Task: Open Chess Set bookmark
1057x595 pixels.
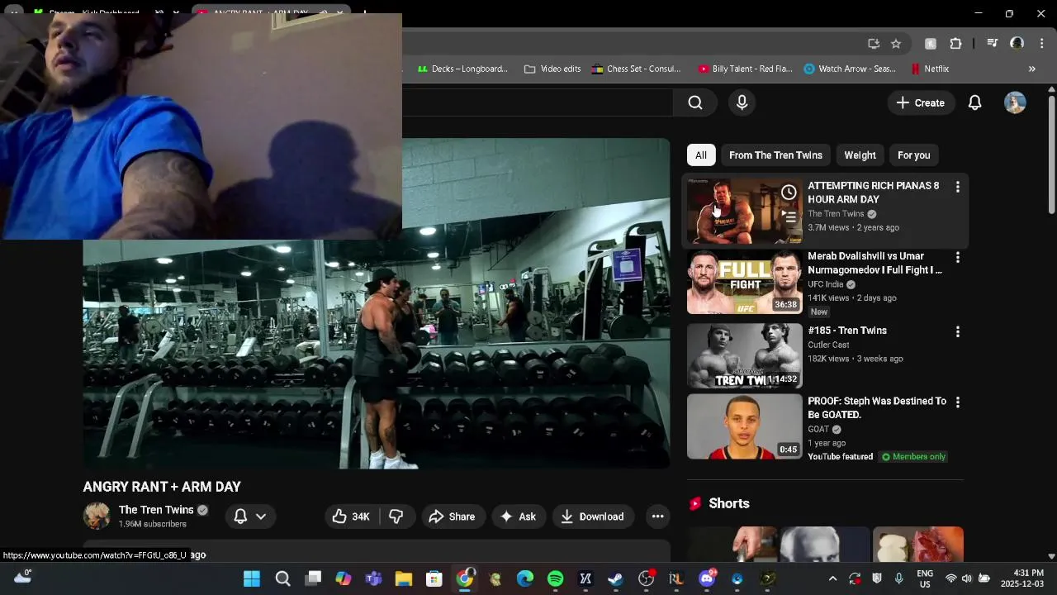Action: point(636,69)
